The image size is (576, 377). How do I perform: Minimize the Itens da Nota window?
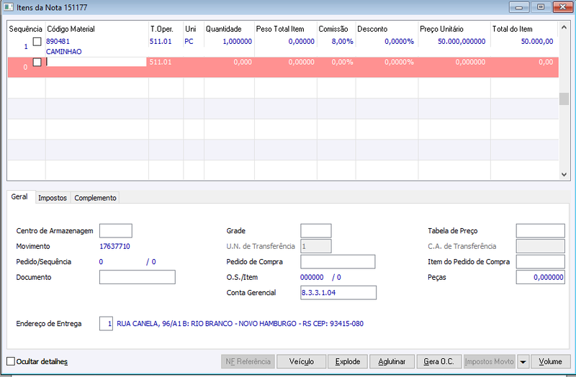coord(519,7)
